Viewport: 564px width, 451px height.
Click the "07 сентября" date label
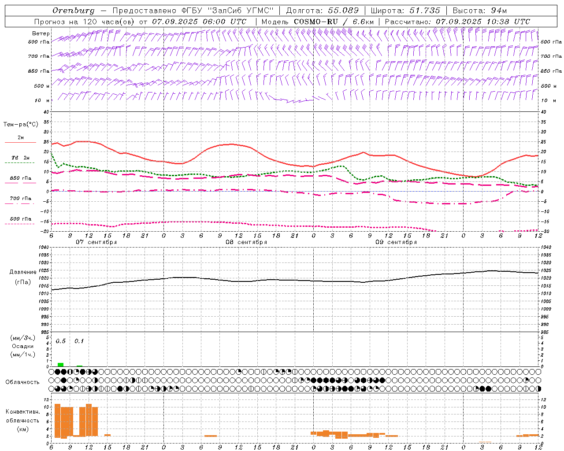pos(96,242)
